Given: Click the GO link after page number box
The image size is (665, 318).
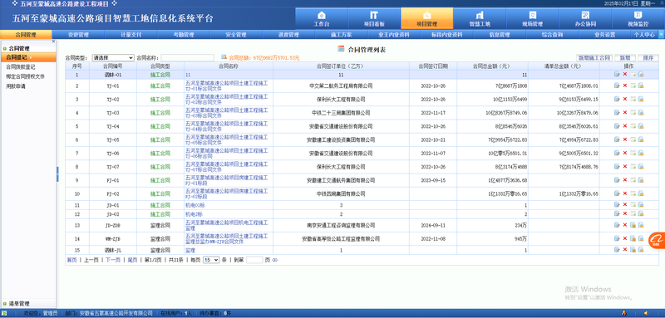Looking at the screenshot, I should tap(275, 260).
